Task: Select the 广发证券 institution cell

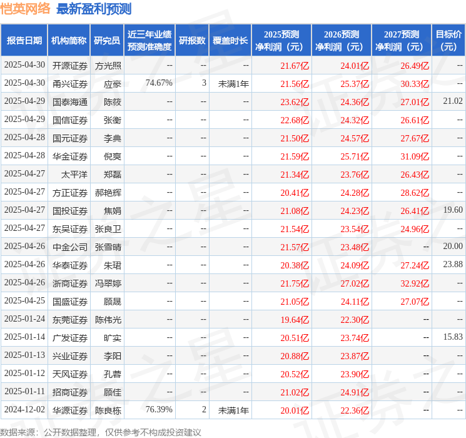Action: point(70,338)
